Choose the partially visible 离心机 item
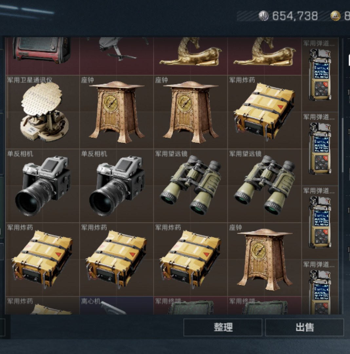The height and width of the screenshot is (354, 350). click(x=116, y=305)
